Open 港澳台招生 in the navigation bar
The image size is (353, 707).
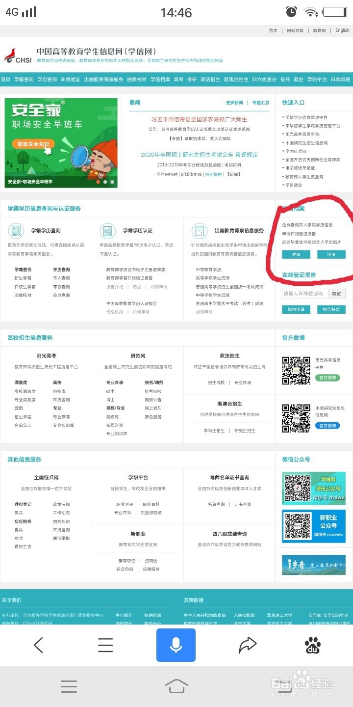pyautogui.click(x=236, y=79)
